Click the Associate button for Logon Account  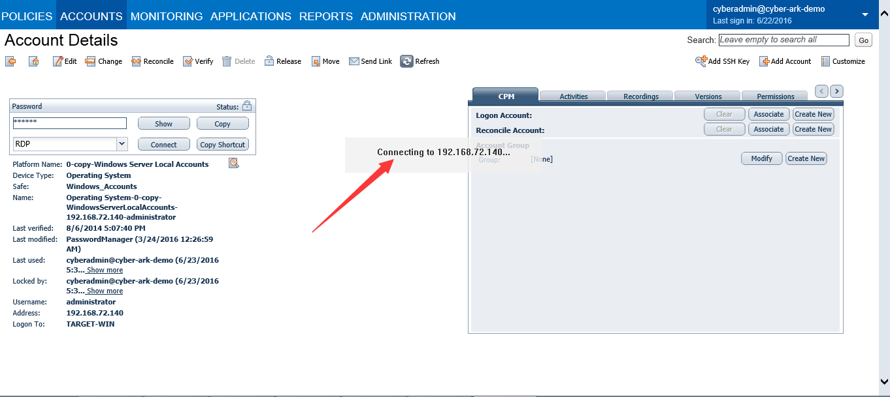coord(768,113)
